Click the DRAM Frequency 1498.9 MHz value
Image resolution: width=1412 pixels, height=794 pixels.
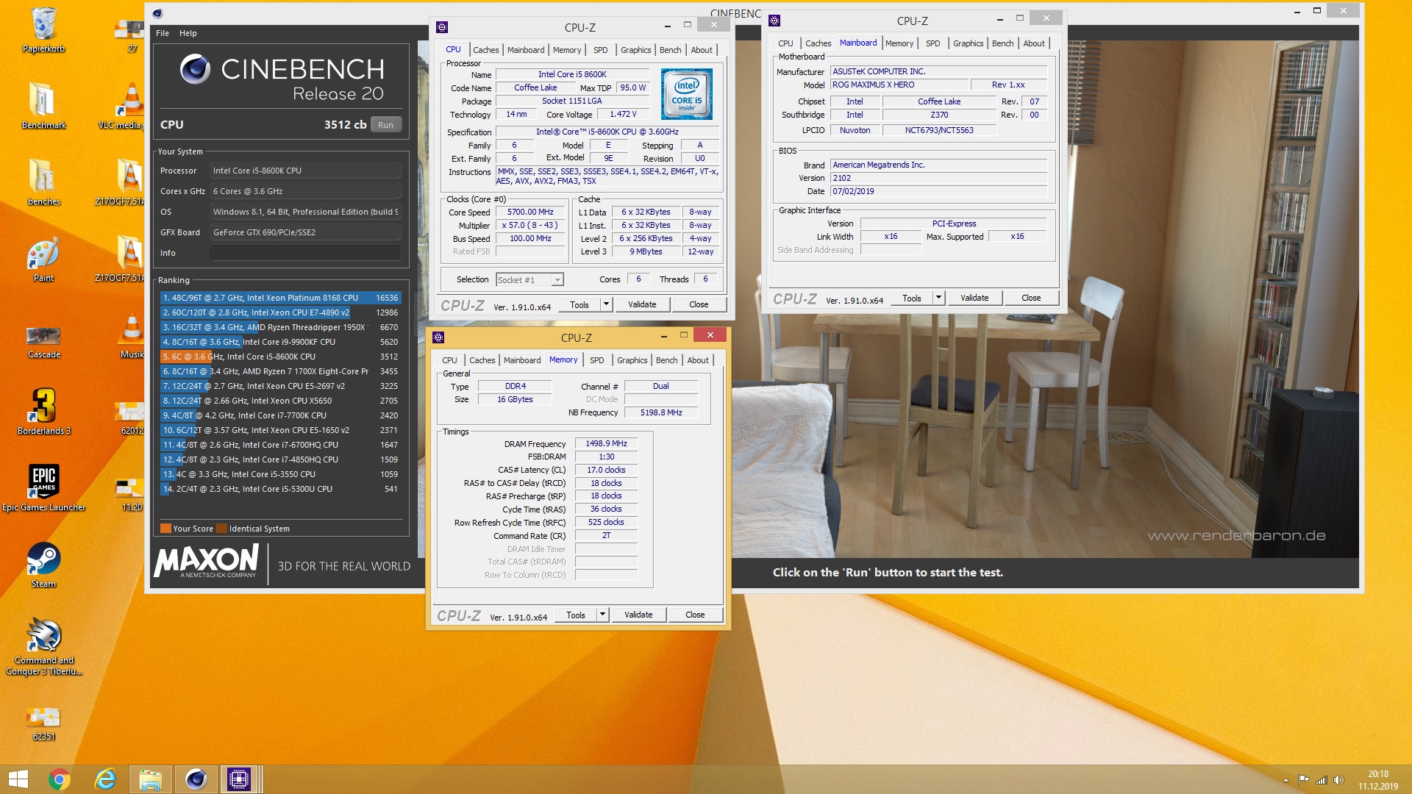[606, 444]
